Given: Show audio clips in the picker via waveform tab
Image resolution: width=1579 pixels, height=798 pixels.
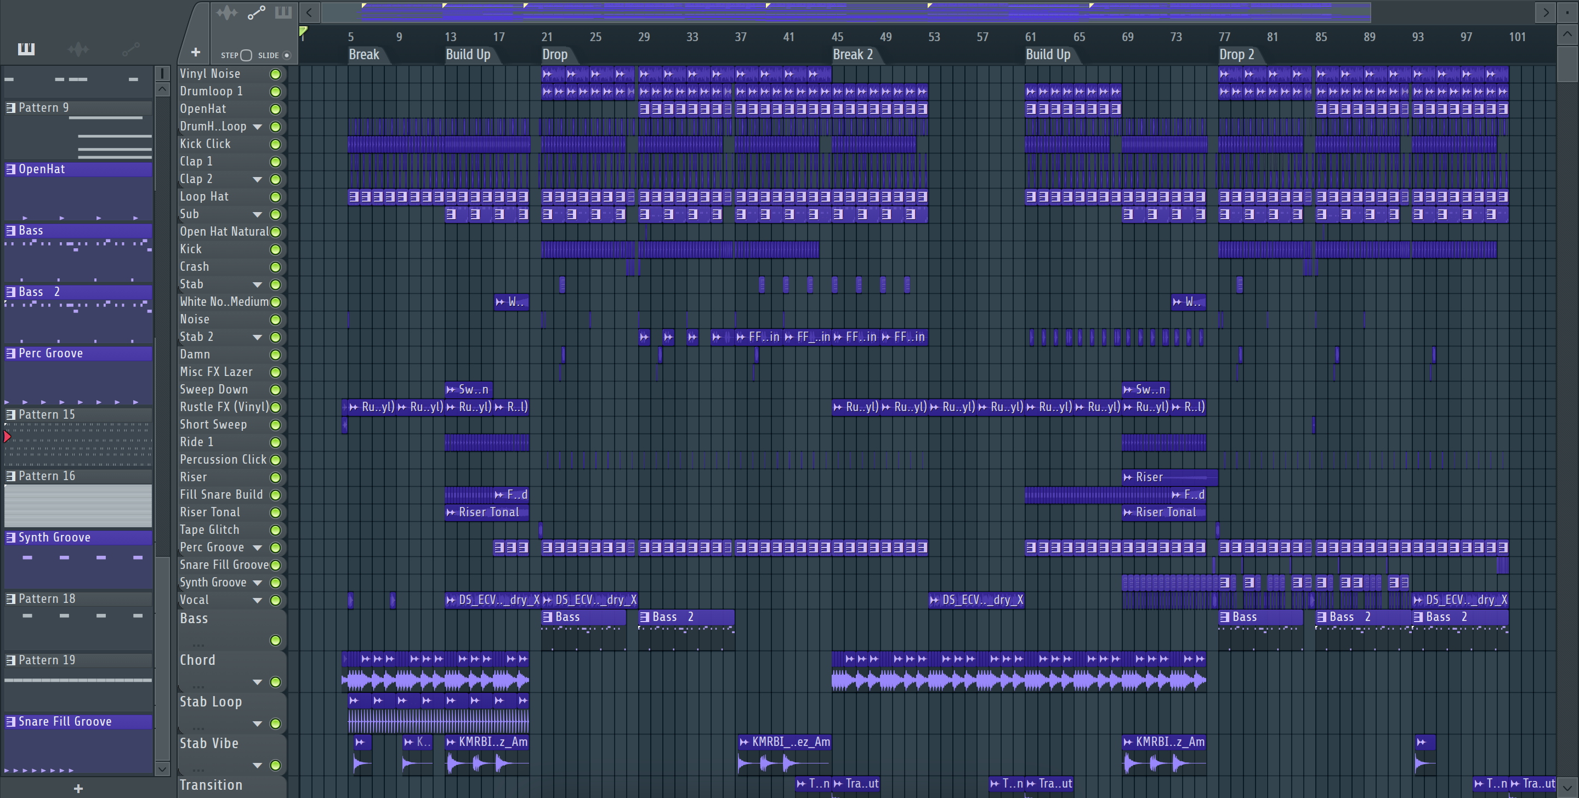Looking at the screenshot, I should pyautogui.click(x=78, y=49).
